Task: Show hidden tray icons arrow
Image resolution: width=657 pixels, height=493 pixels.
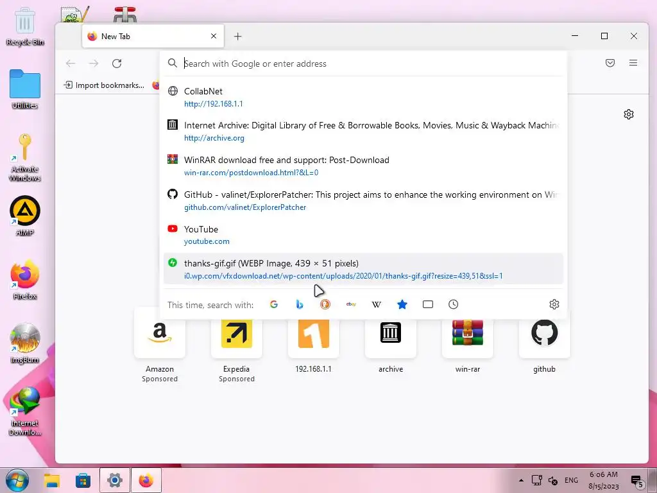Action: (x=521, y=480)
